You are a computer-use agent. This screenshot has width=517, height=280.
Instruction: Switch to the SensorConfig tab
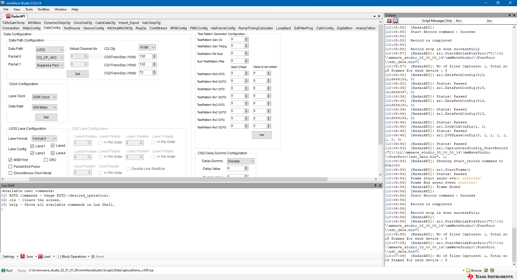(93, 28)
